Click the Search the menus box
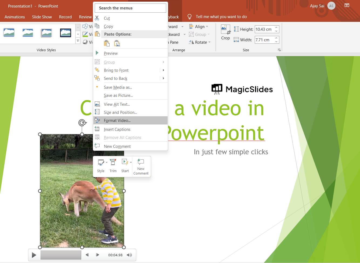Viewport: 360px width, 263px height. coord(130,8)
